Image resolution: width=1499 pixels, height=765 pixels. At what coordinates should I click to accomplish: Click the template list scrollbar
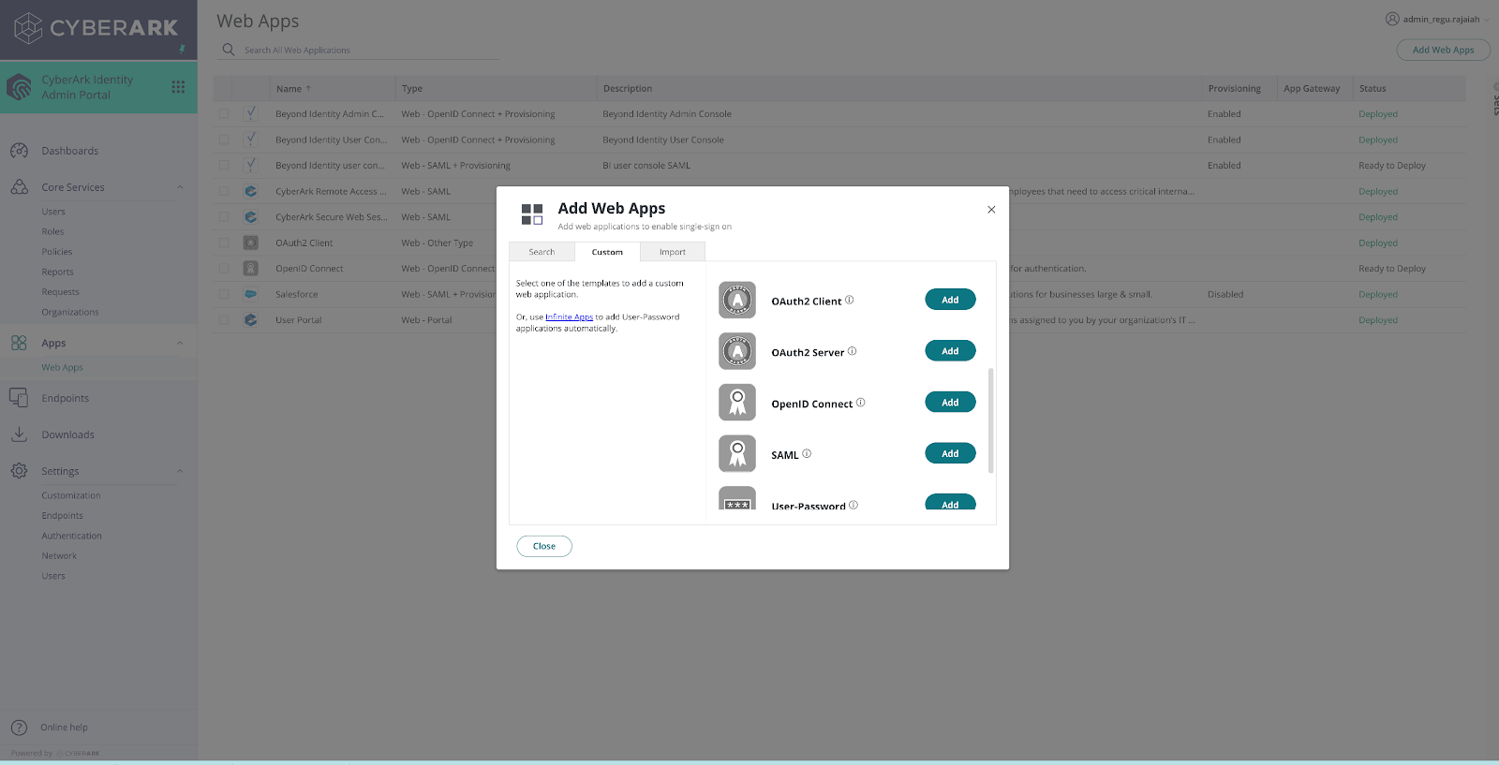[x=990, y=420]
